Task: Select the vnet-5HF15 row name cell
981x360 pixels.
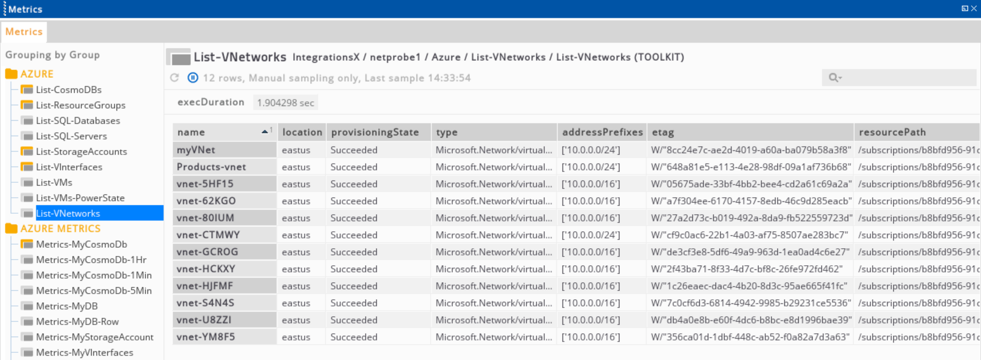Action: pos(225,184)
